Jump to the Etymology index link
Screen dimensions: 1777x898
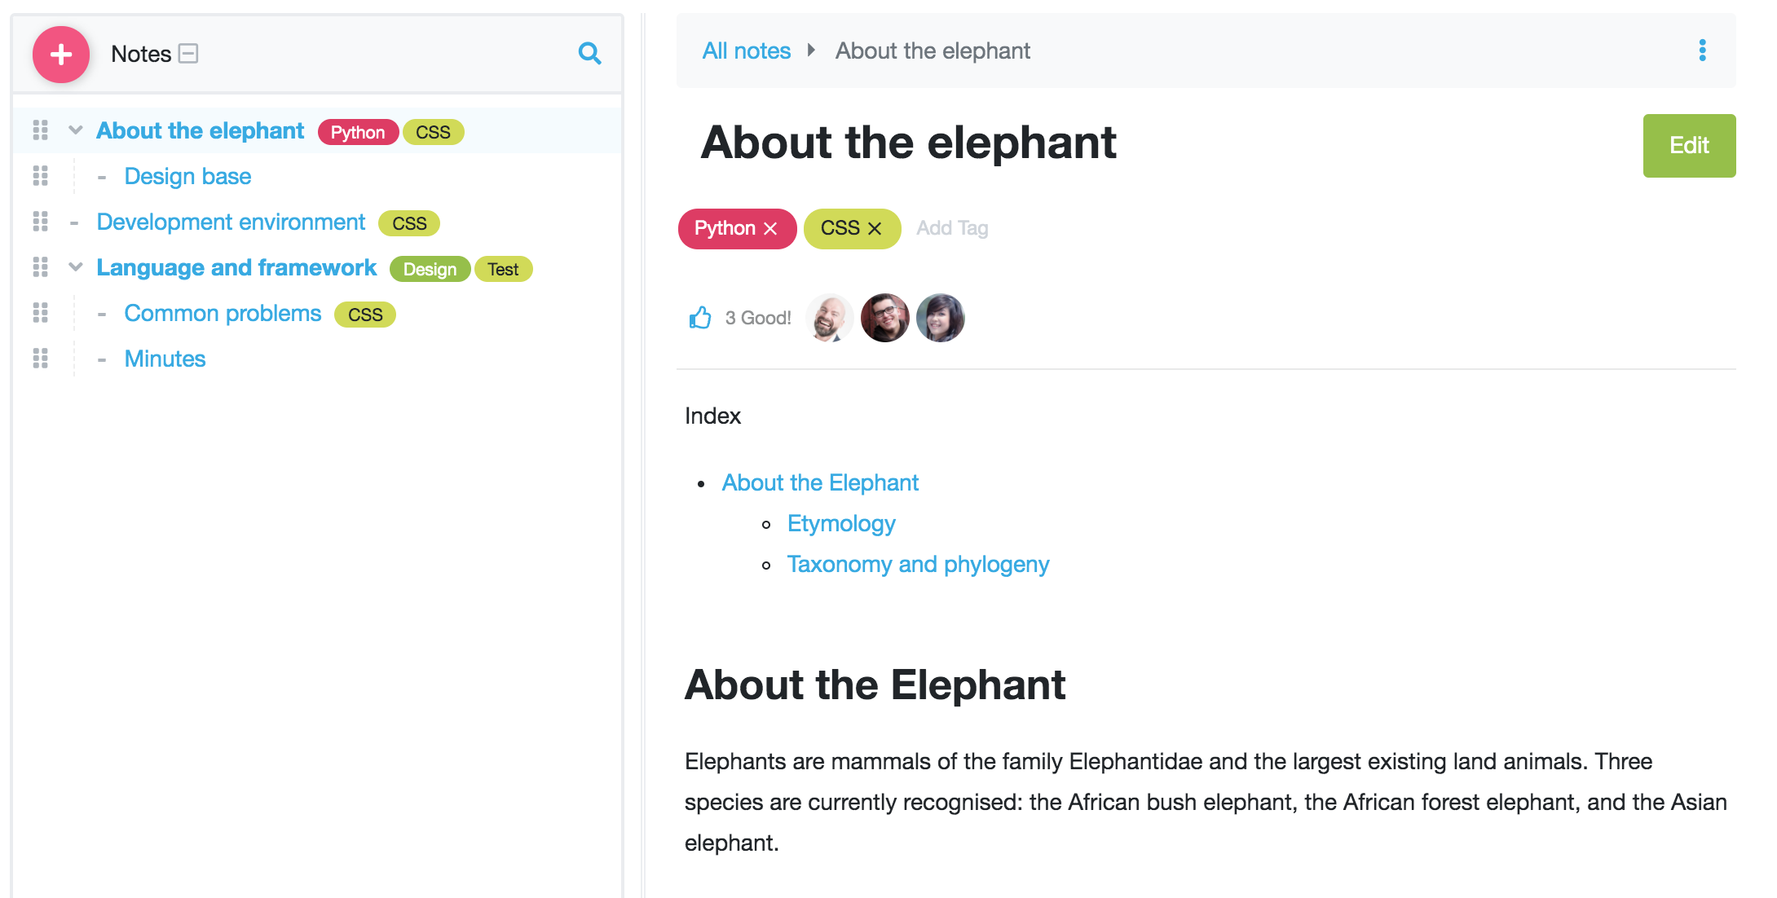(x=840, y=524)
